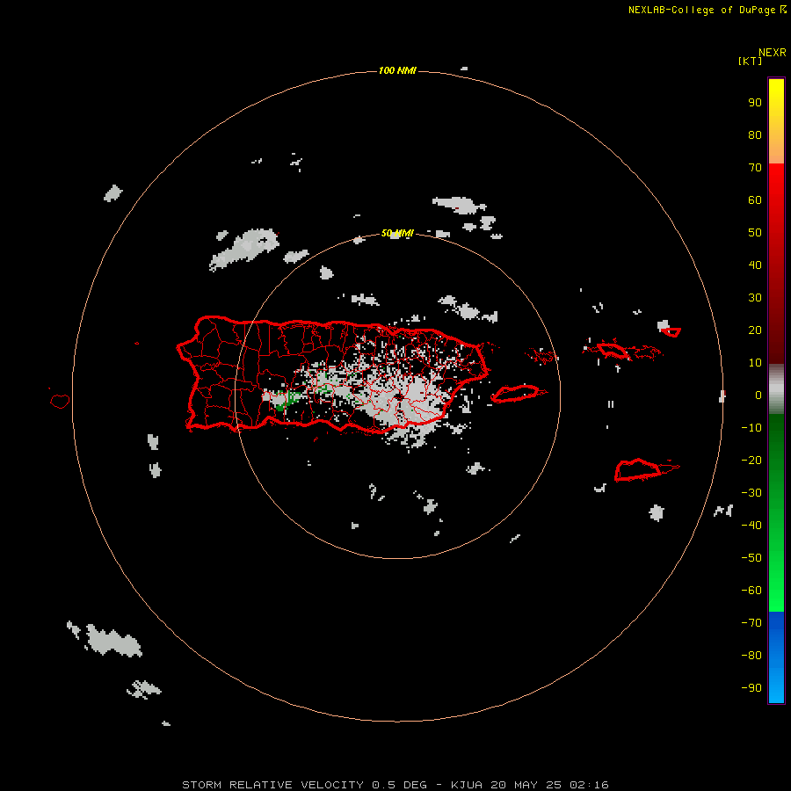The height and width of the screenshot is (791, 791).
Task: Select the 100 NMI range ring label
Action: pyautogui.click(x=397, y=70)
